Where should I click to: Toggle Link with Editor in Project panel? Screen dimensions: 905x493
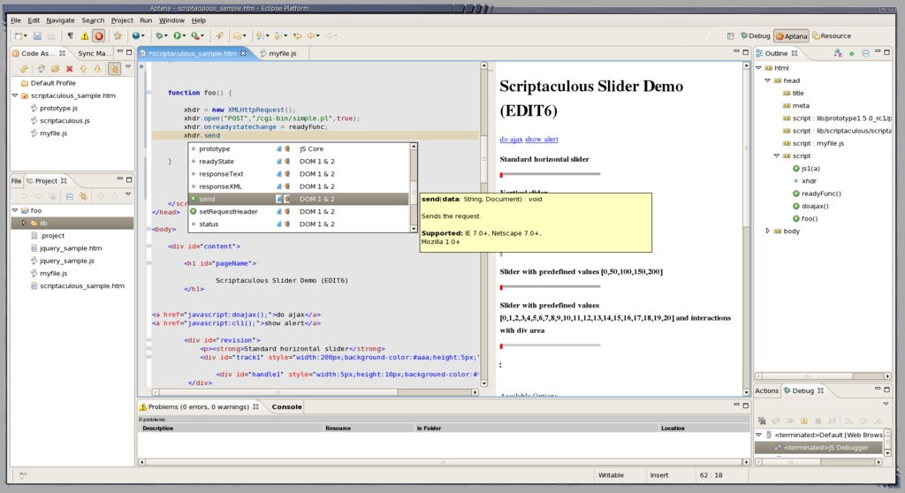click(x=83, y=195)
